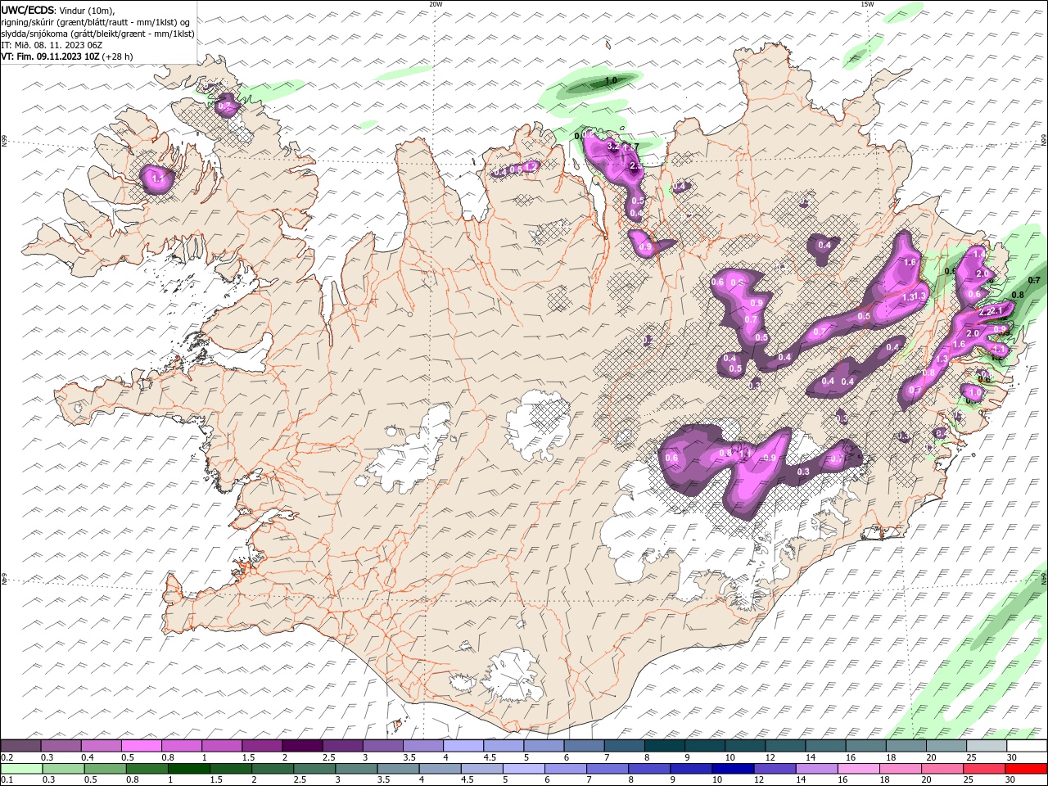Click the '0.2' label under the upper legend

click(x=7, y=757)
